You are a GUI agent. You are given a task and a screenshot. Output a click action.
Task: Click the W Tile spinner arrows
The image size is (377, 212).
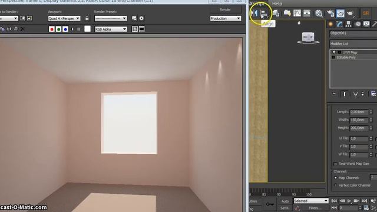371,154
